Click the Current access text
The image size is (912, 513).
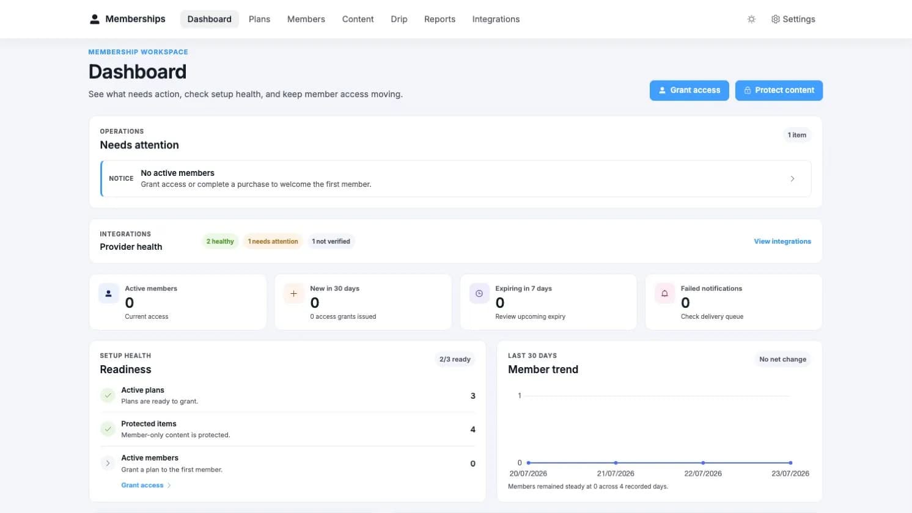tap(147, 316)
